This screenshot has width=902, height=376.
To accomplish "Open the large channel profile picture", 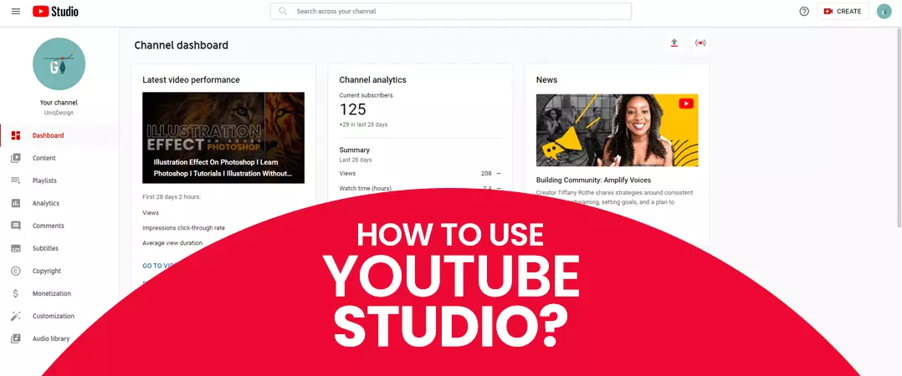I will click(x=59, y=64).
